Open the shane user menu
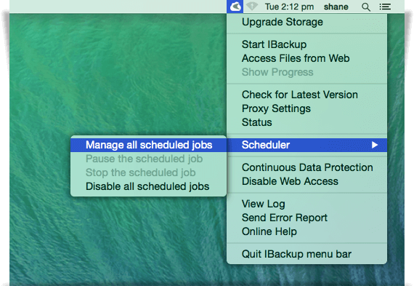This screenshot has width=414, height=286. [x=336, y=7]
